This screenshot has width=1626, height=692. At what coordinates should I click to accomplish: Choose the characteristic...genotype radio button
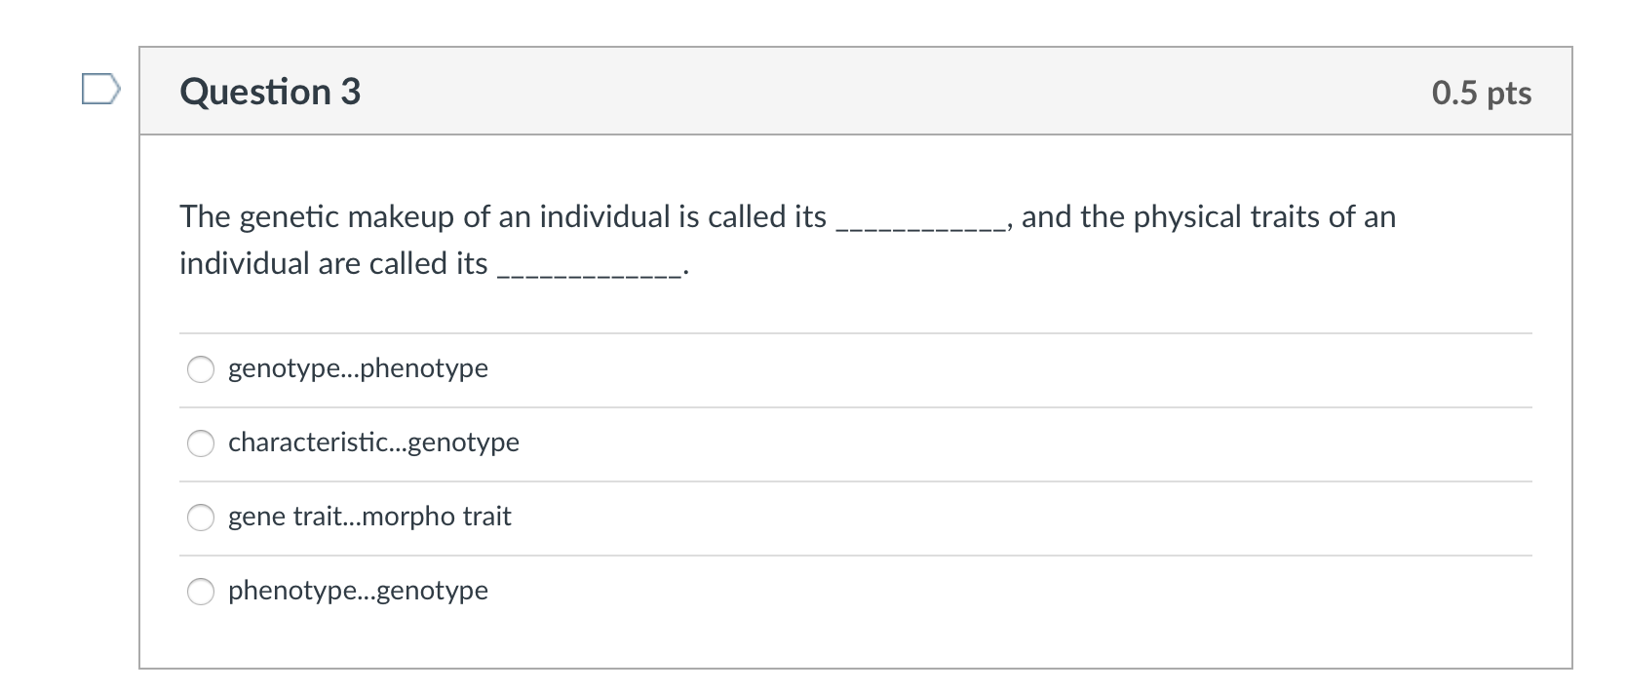pyautogui.click(x=201, y=443)
